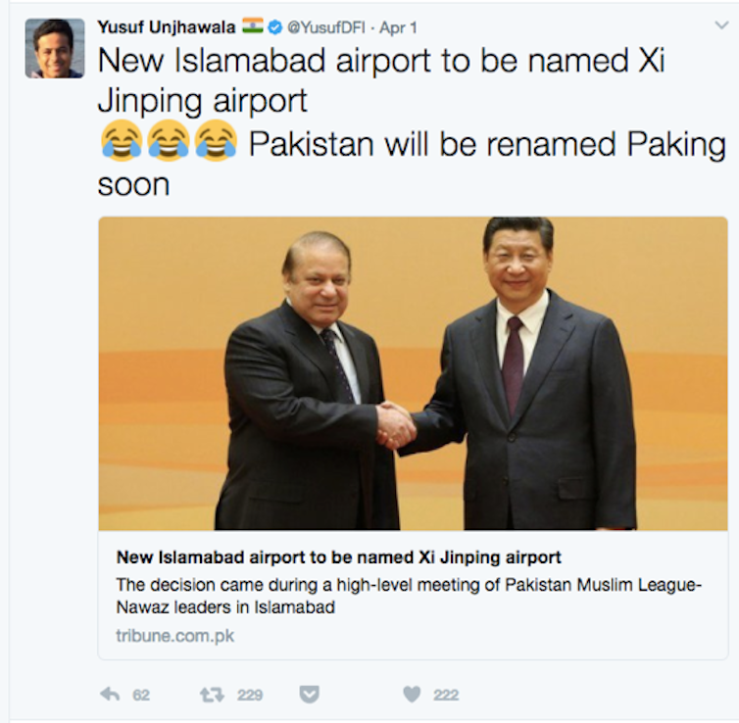Click the third laughing-crying emoji in the tweet
This screenshot has height=723, width=739.
(217, 140)
